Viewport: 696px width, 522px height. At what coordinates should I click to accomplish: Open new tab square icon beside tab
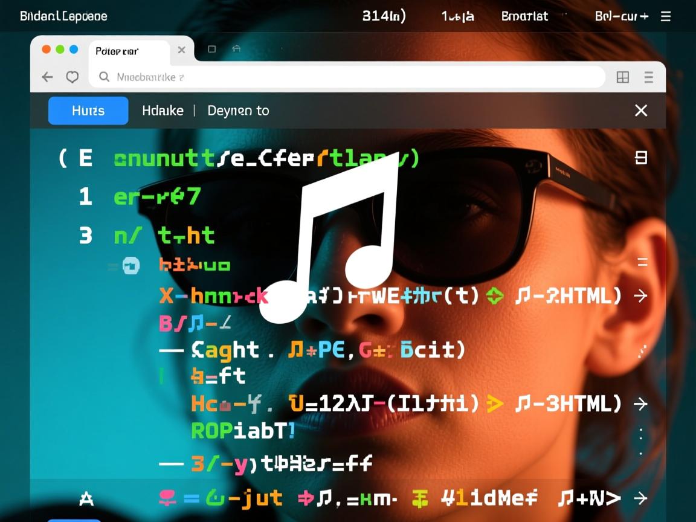(212, 50)
